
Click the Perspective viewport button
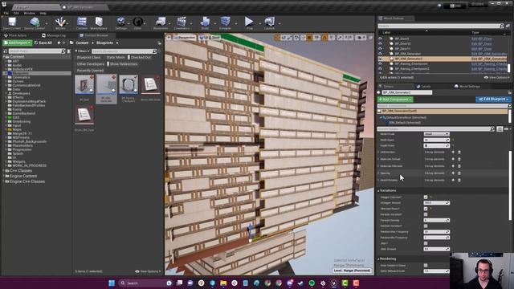click(x=185, y=38)
